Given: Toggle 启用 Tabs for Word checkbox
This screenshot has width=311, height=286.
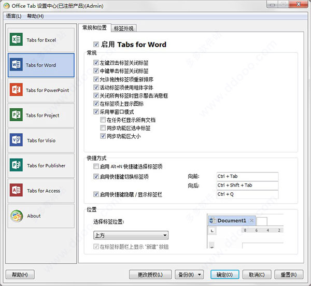Looking at the screenshot, I should (96, 44).
